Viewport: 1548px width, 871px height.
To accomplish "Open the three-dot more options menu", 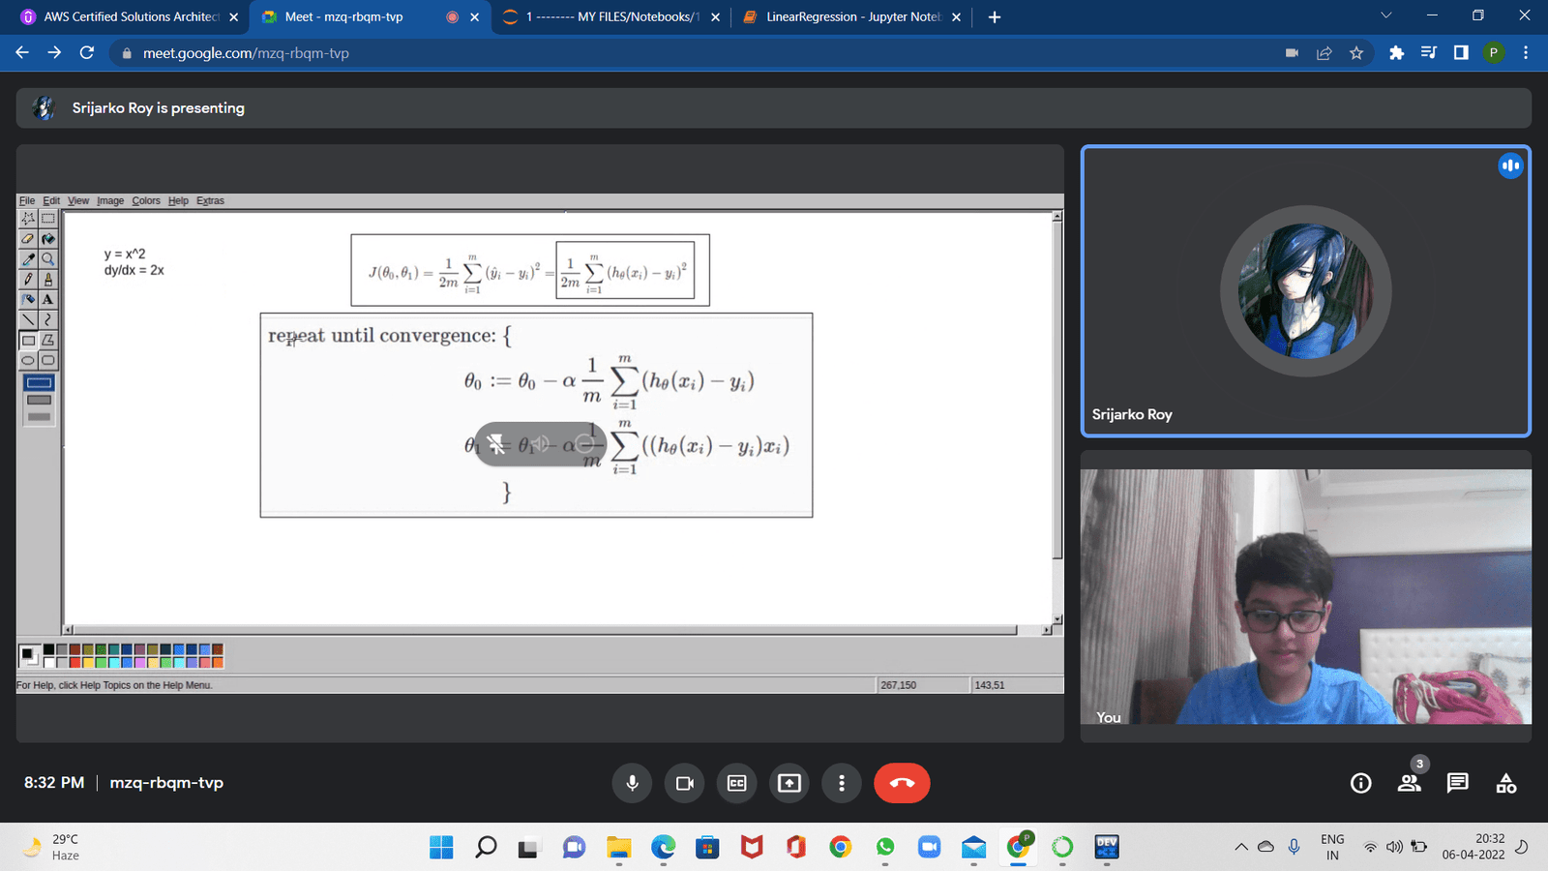I will (842, 783).
